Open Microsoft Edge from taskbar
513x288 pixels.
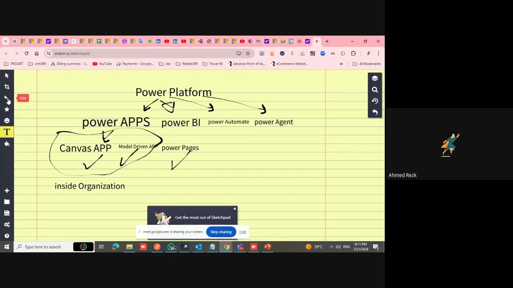pos(115,247)
